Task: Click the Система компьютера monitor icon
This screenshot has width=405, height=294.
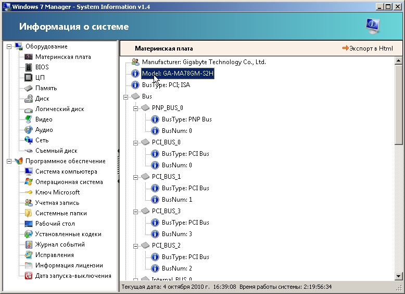Action: (29, 171)
